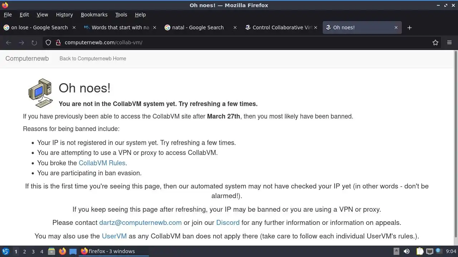This screenshot has height=257, width=458.
Task: Open the Discord link
Action: (x=228, y=222)
